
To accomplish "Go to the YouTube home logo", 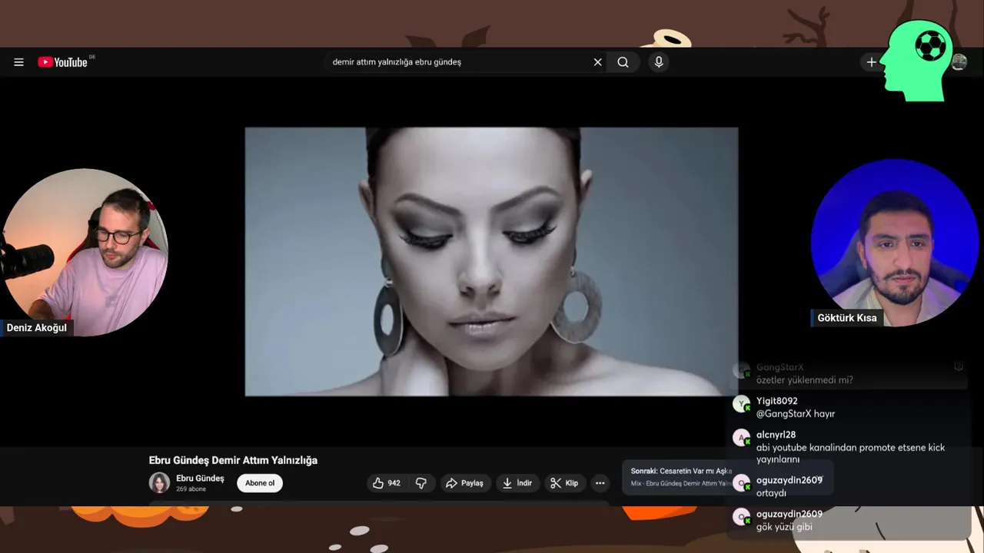I will click(x=63, y=62).
